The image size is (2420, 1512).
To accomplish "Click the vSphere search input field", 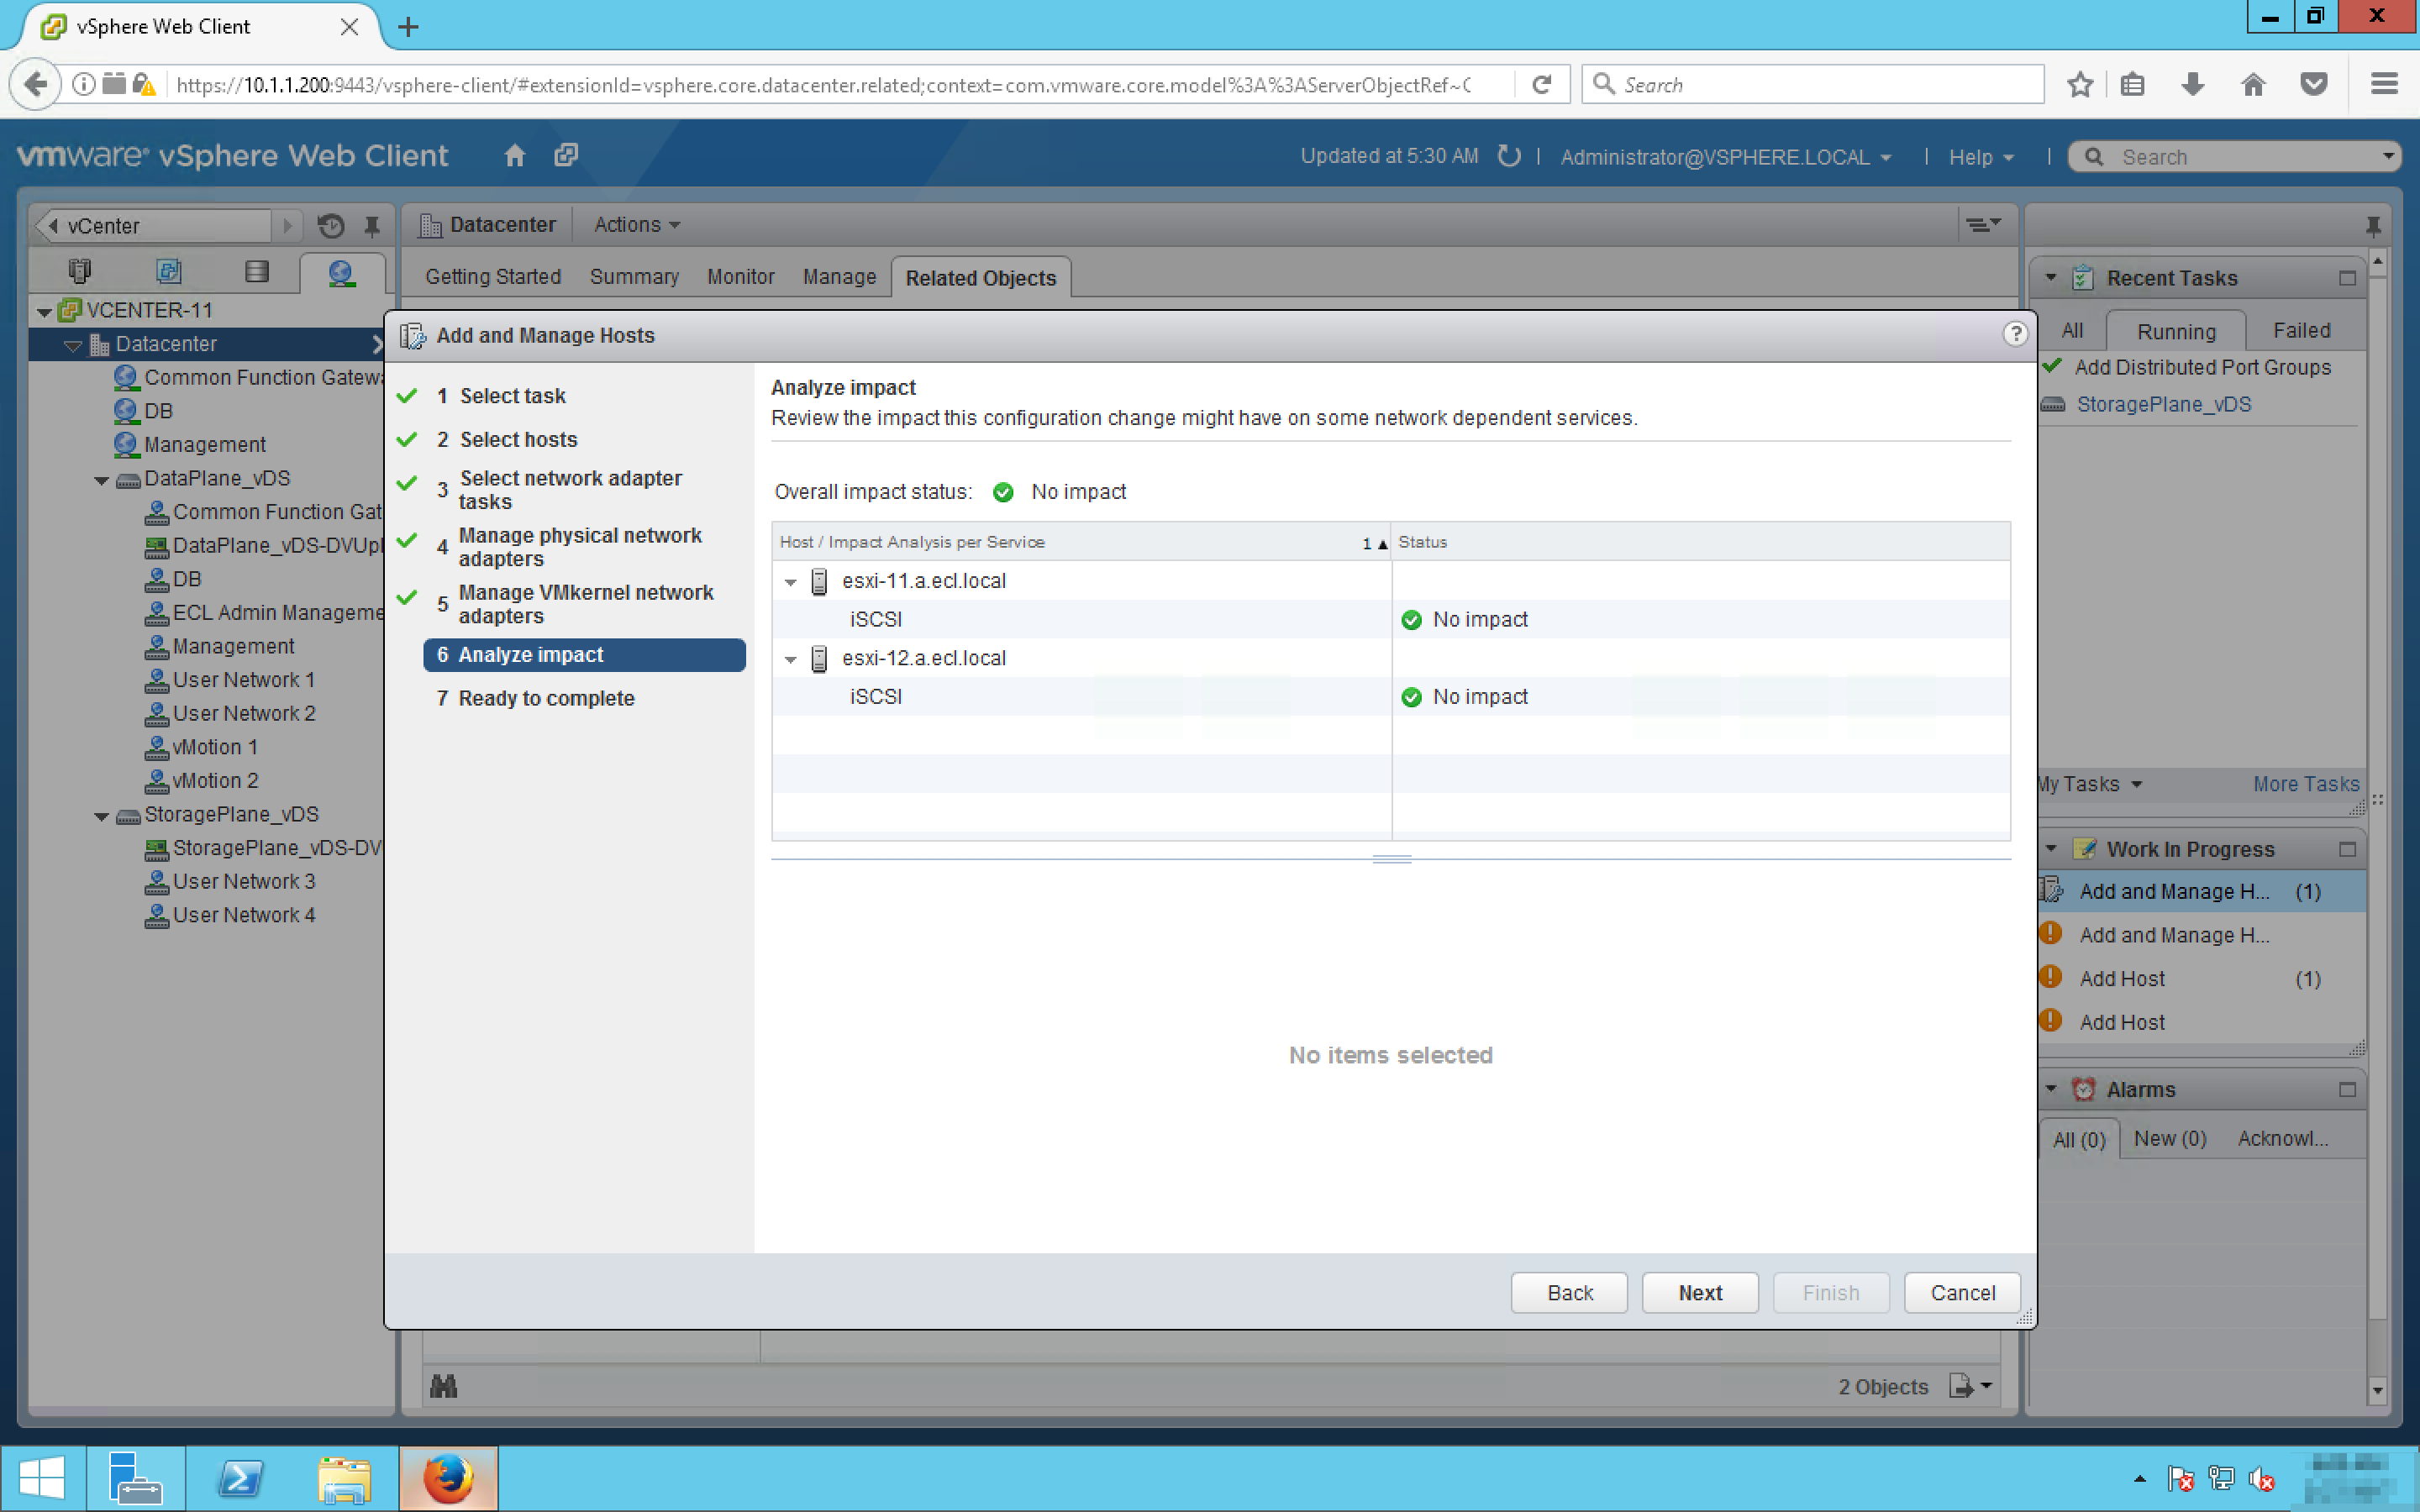I will pos(2240,157).
